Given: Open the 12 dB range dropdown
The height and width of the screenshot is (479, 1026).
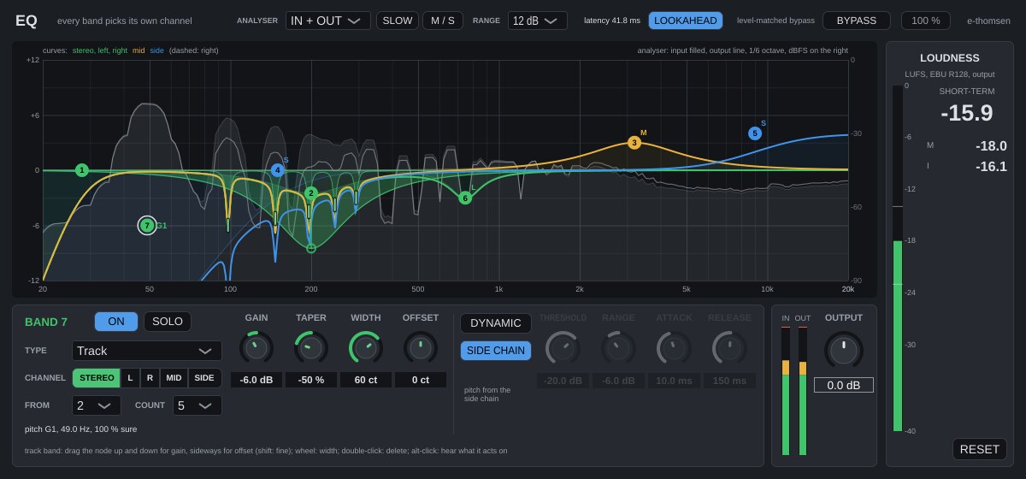Looking at the screenshot, I should pos(538,21).
